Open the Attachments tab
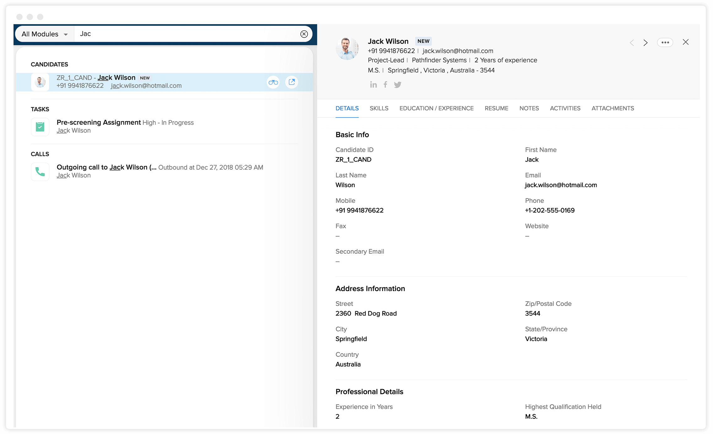The width and height of the screenshot is (713, 434). tap(613, 109)
